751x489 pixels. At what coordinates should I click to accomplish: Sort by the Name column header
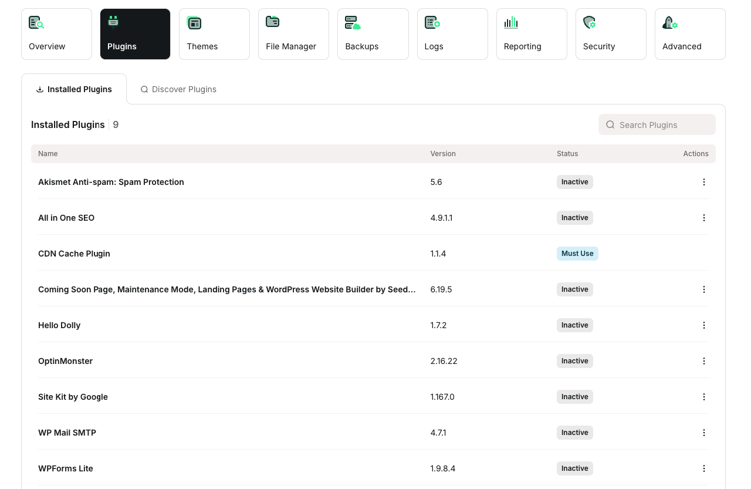point(48,154)
